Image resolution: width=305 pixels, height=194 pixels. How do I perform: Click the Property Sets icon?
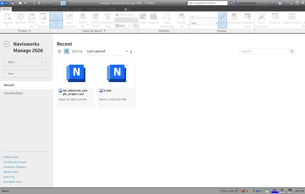pyautogui.click(x=247, y=17)
